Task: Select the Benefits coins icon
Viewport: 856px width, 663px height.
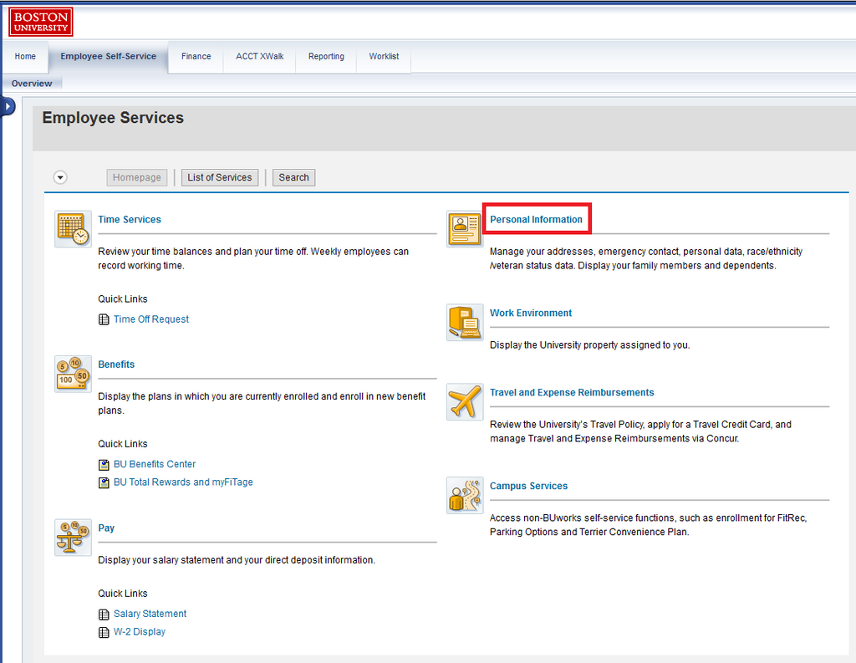Action: pos(73,374)
